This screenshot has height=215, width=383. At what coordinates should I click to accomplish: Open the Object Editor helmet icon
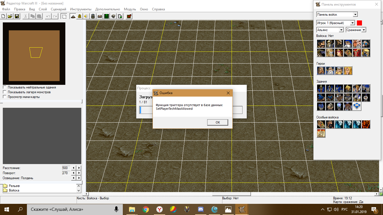(93, 16)
